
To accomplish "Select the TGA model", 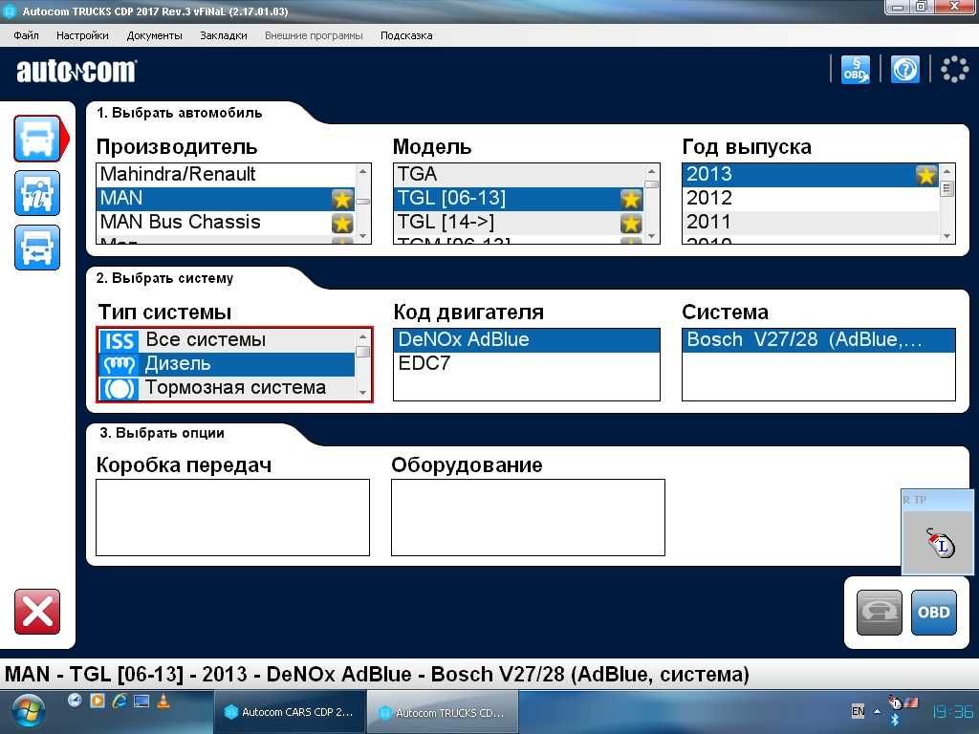I will [x=518, y=174].
